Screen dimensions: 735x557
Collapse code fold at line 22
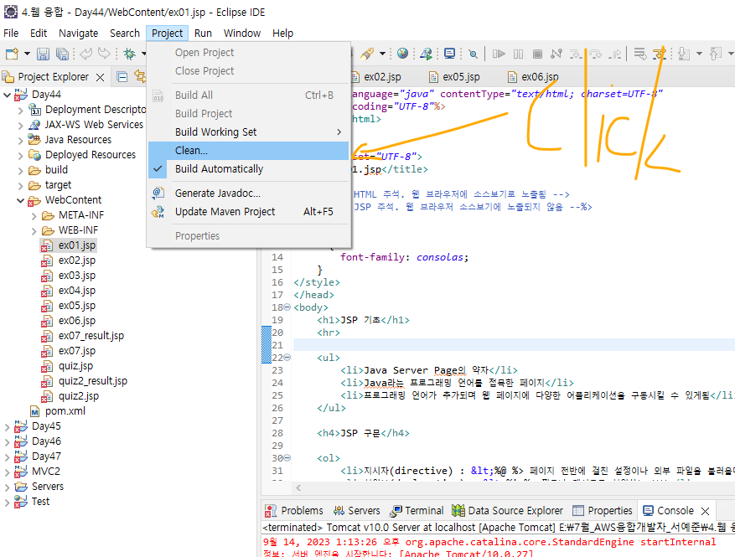pos(287,358)
